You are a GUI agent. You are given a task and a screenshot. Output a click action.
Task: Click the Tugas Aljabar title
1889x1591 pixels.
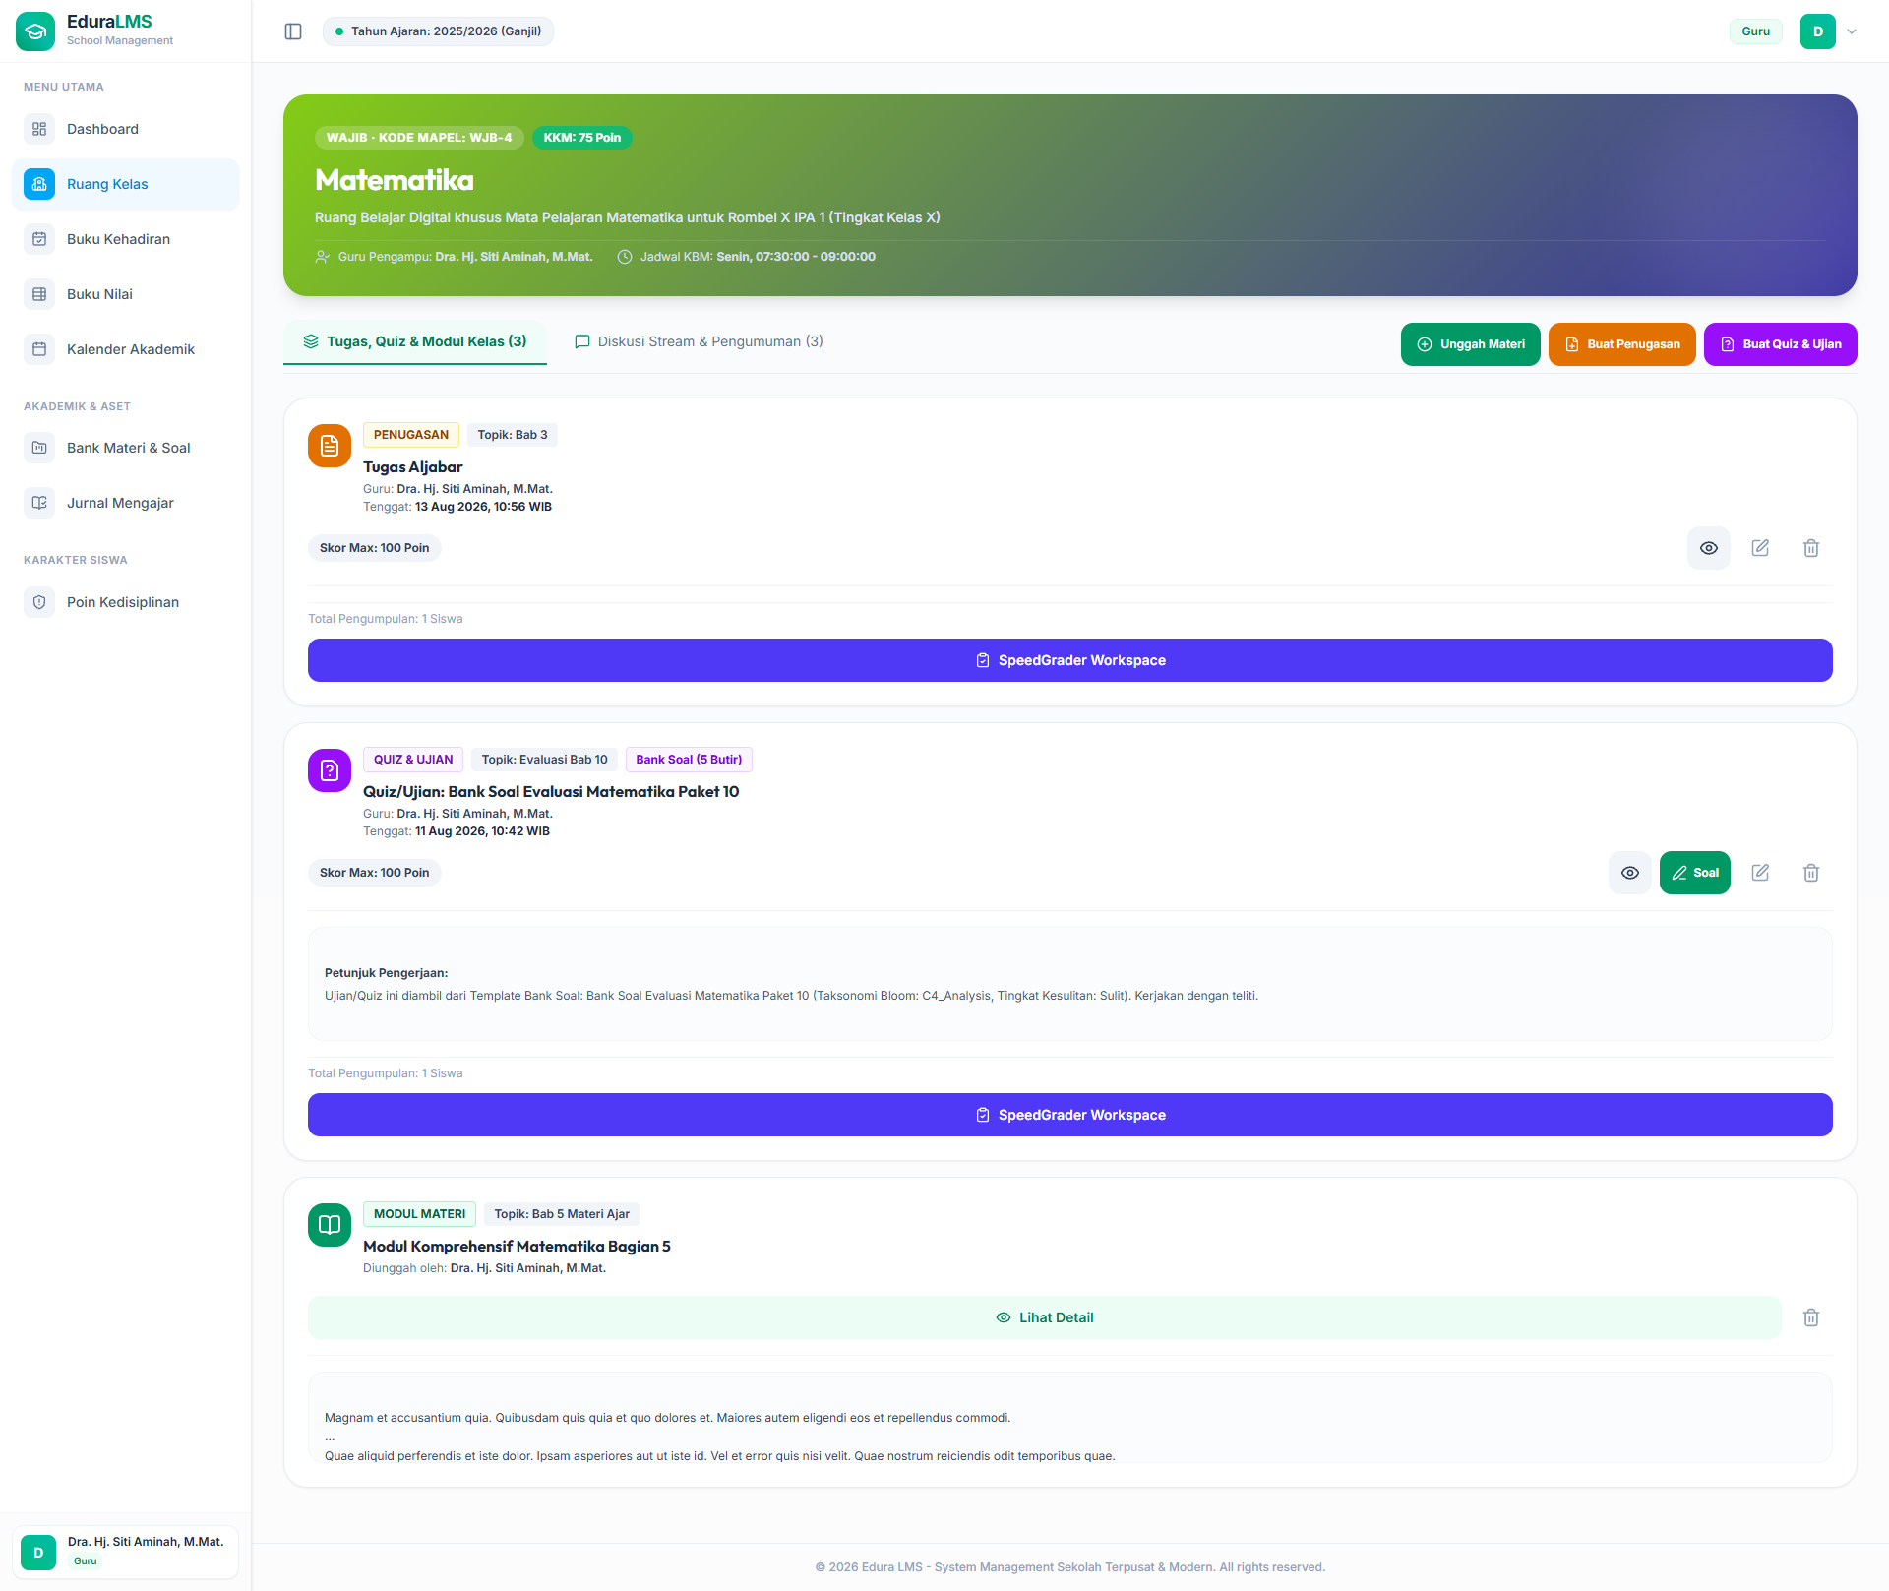tap(412, 467)
